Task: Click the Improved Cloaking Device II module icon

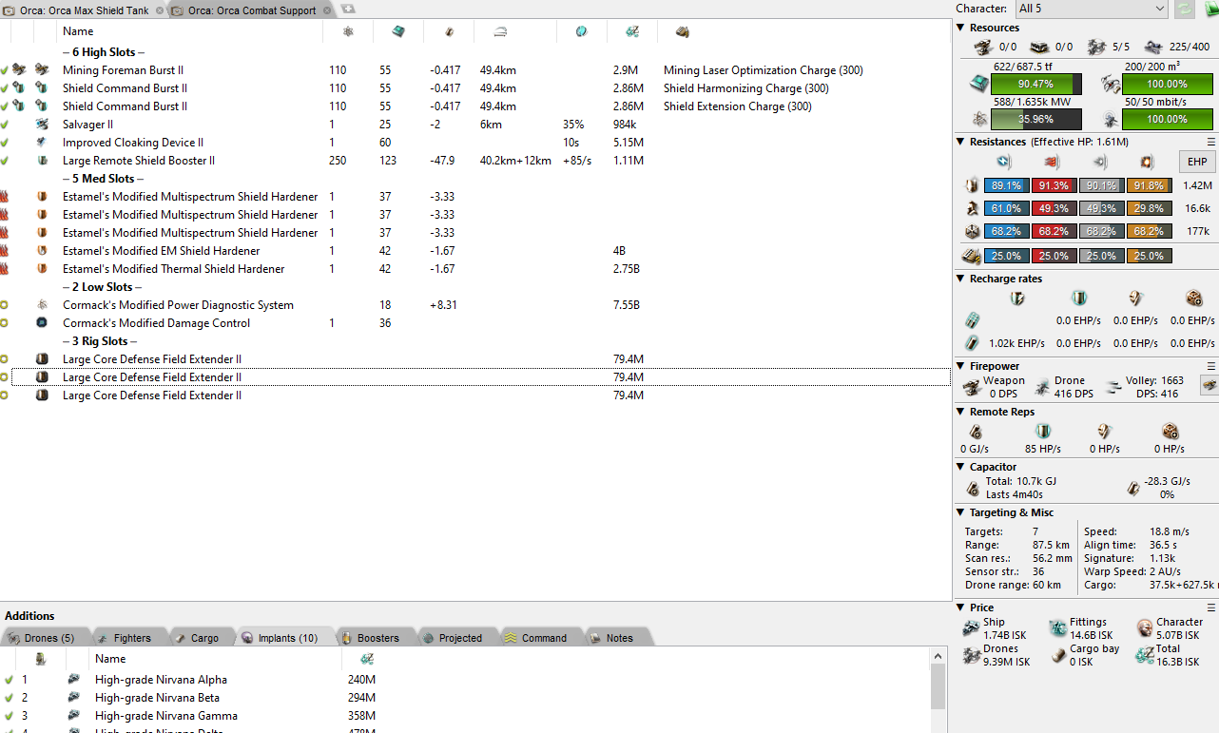Action: coord(42,143)
